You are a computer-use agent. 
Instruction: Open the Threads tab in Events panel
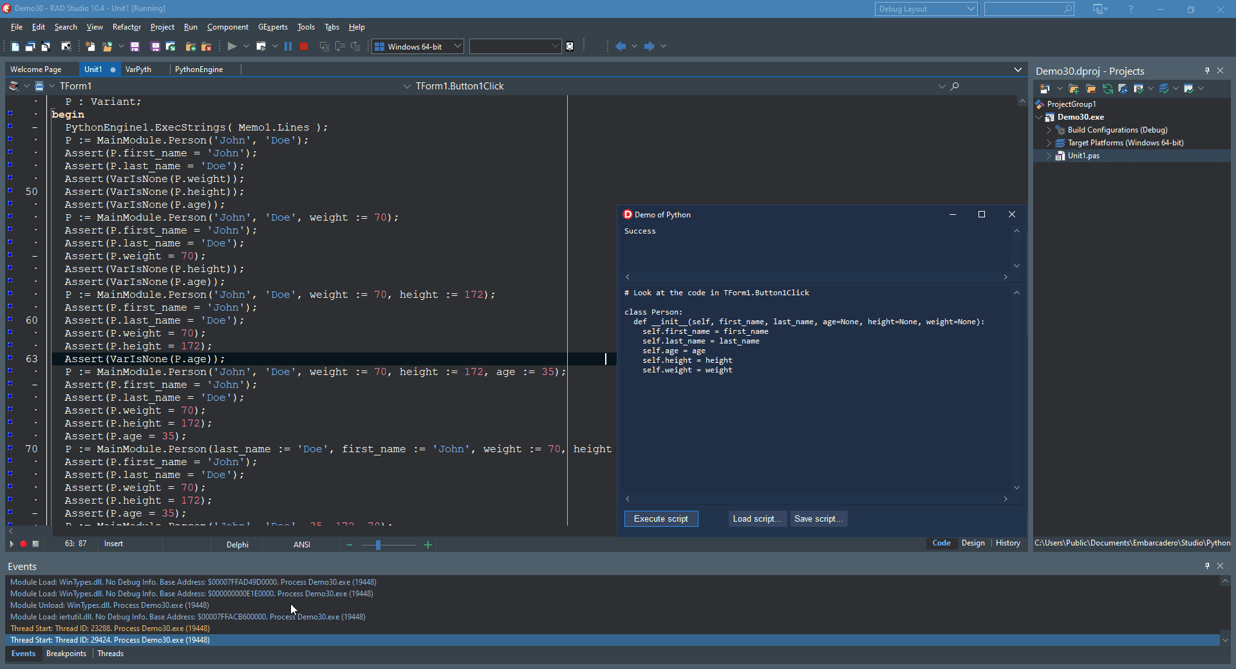[111, 654]
